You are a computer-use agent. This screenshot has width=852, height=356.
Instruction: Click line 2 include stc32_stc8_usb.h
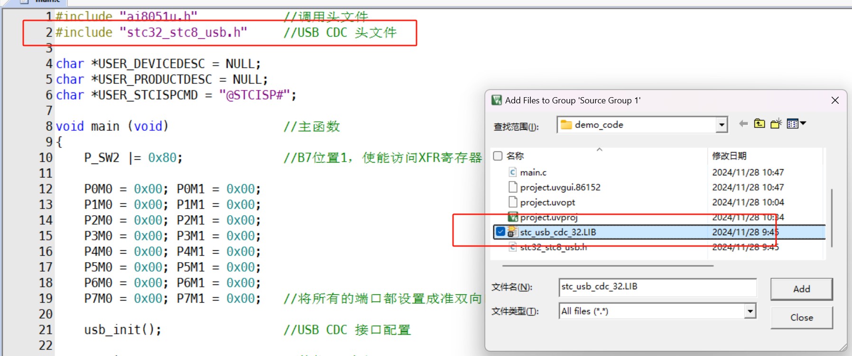151,32
